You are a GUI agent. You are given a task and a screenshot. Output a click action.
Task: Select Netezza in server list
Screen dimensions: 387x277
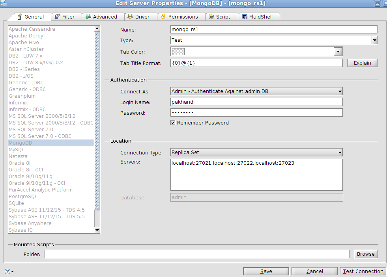[51, 156]
